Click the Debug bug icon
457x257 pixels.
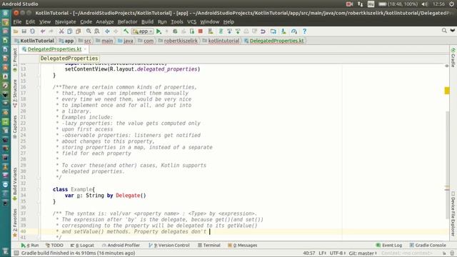[175, 31]
